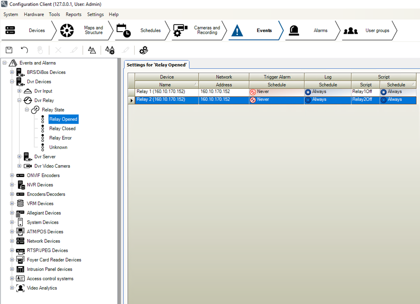
Task: Click the Save icon in the toolbar
Action: pyautogui.click(x=9, y=50)
